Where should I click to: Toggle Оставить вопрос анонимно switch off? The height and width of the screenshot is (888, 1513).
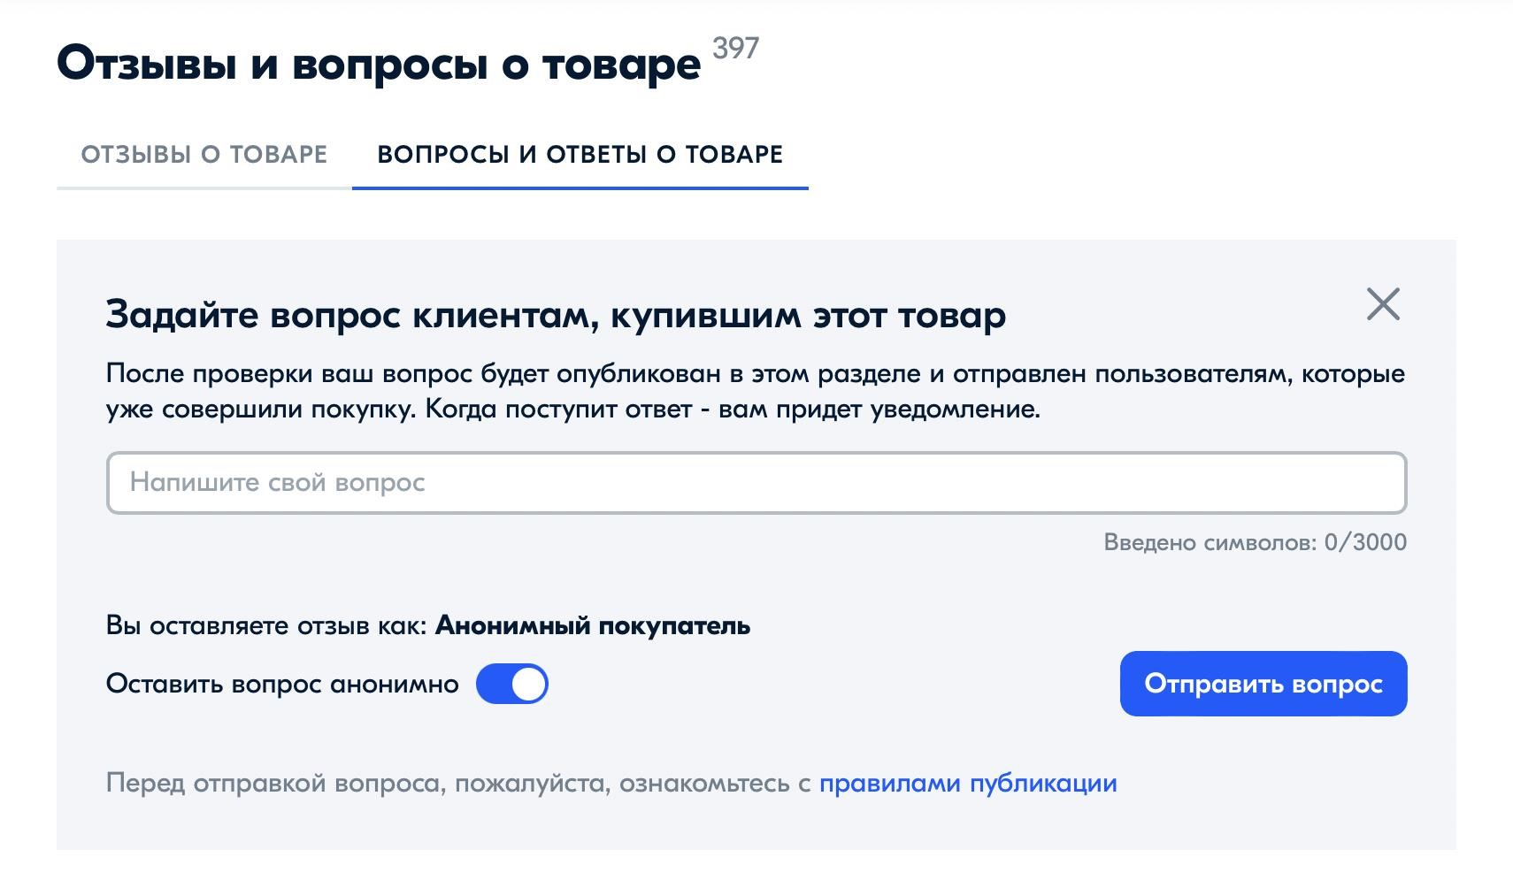click(512, 685)
